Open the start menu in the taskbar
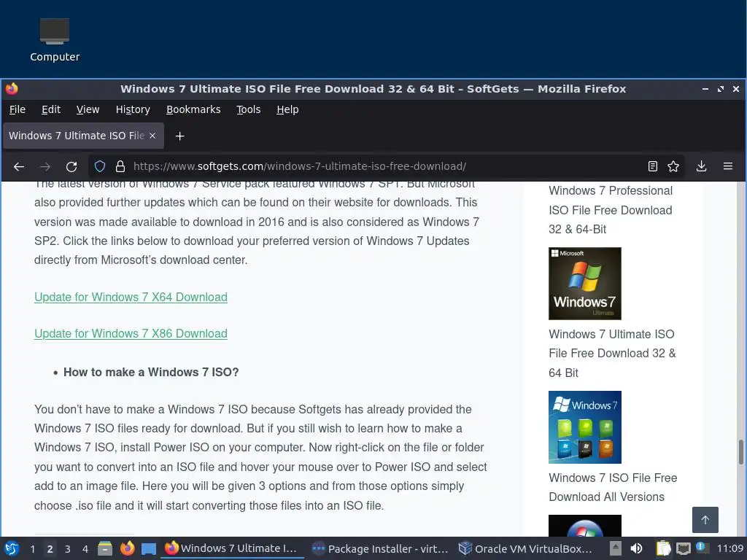 tap(12, 548)
